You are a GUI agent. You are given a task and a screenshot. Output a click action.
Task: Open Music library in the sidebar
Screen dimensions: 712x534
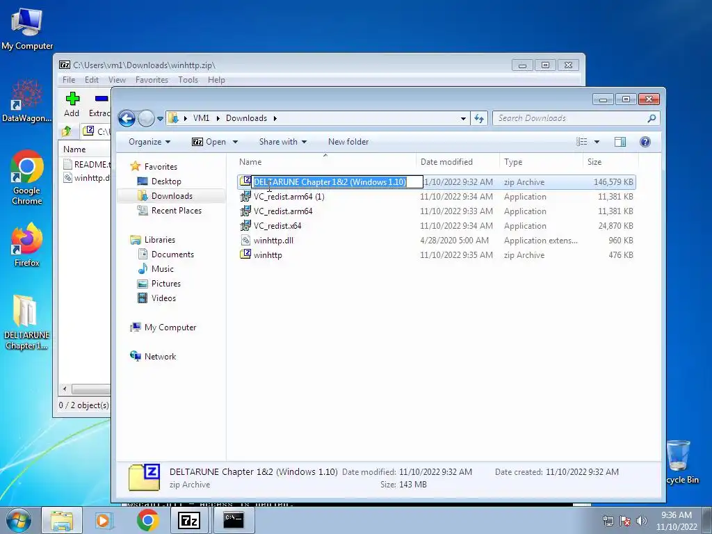pyautogui.click(x=162, y=269)
